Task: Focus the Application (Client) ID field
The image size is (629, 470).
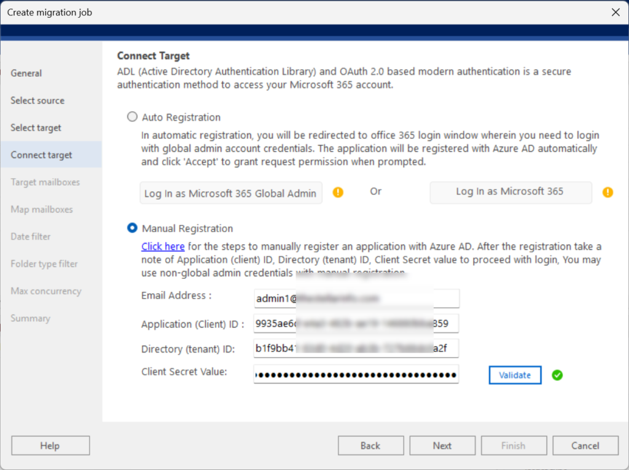Action: (x=356, y=324)
